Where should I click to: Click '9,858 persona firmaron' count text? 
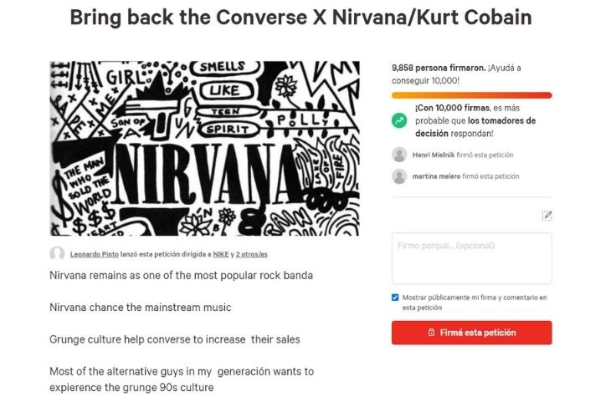(x=439, y=68)
